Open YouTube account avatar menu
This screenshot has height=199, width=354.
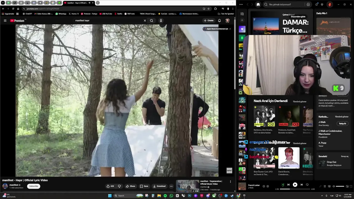coord(227,20)
